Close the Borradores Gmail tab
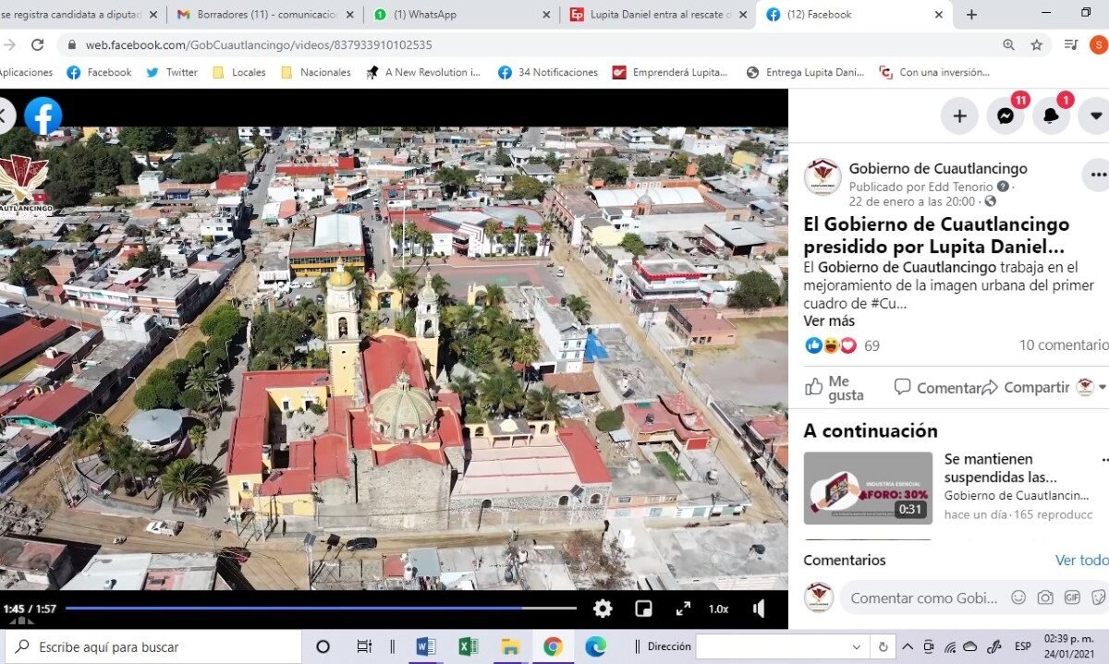The image size is (1109, 664). pos(349,15)
